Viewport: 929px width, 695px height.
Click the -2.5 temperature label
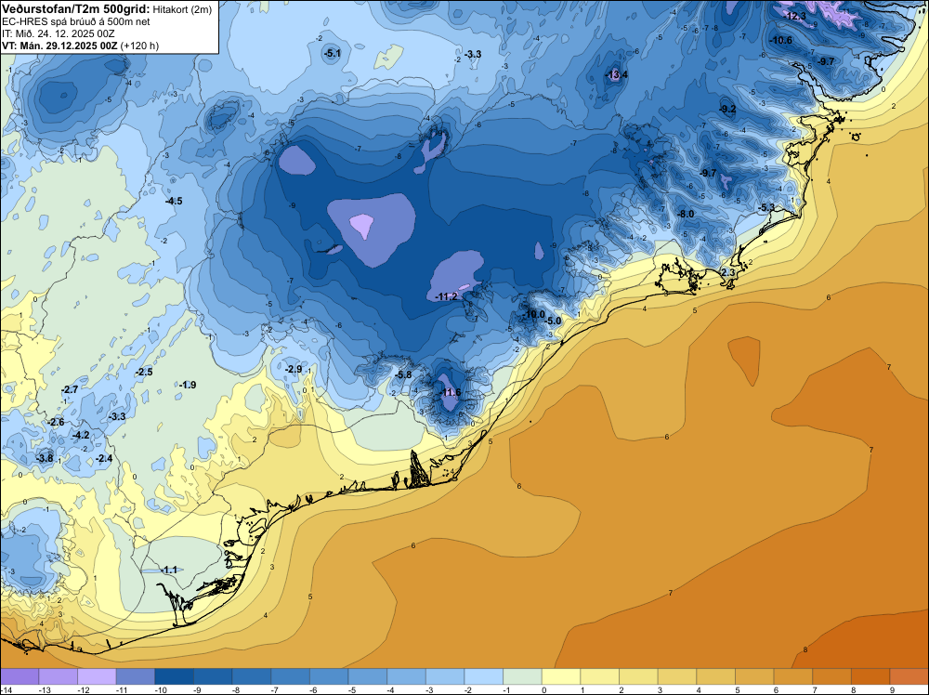click(x=144, y=372)
